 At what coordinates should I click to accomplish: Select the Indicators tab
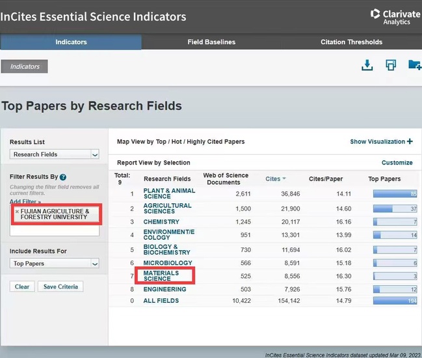[x=71, y=42]
